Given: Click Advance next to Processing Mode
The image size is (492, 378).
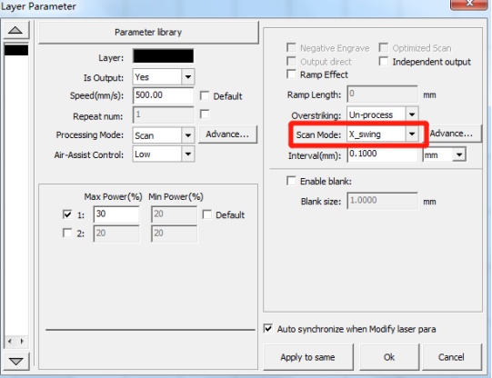Looking at the screenshot, I should click(x=227, y=134).
